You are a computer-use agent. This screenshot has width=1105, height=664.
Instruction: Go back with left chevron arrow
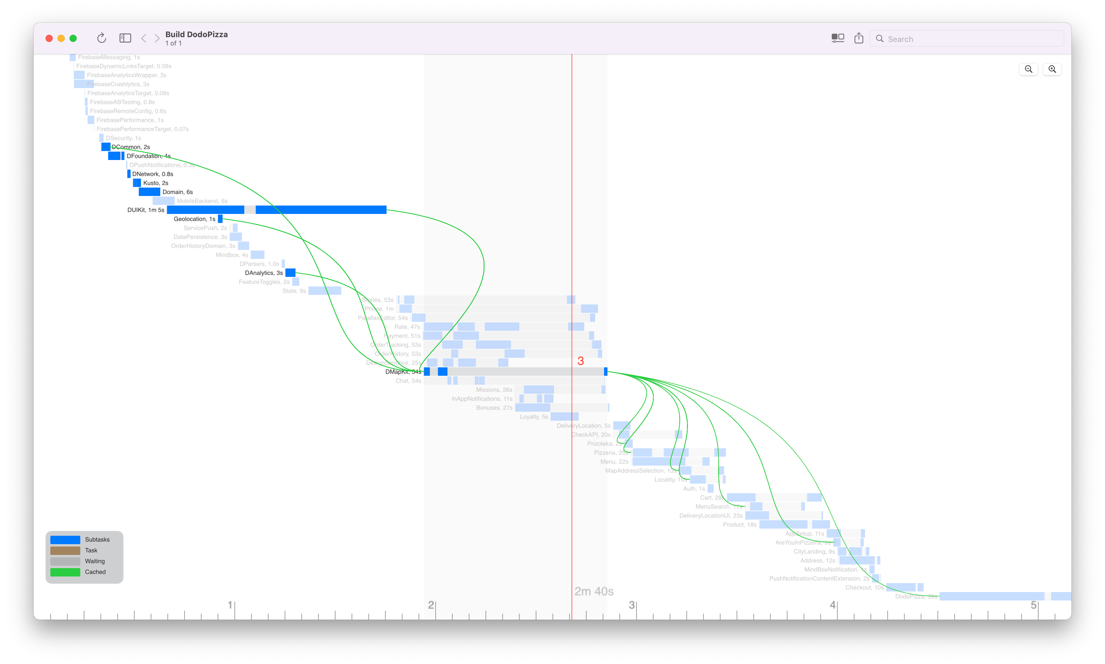click(144, 38)
